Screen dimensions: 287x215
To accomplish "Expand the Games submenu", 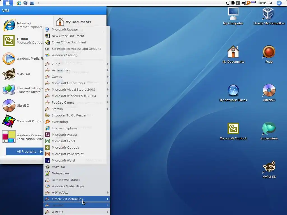I will (77, 77).
